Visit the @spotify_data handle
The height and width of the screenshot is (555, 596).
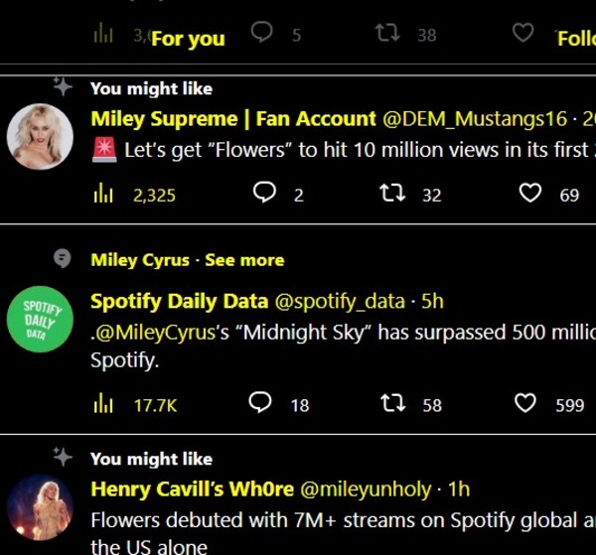tap(339, 301)
